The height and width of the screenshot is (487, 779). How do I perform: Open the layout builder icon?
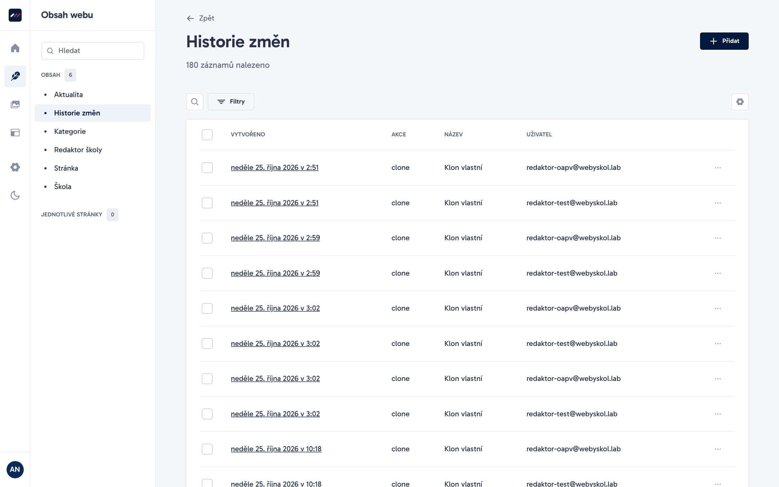click(x=15, y=132)
